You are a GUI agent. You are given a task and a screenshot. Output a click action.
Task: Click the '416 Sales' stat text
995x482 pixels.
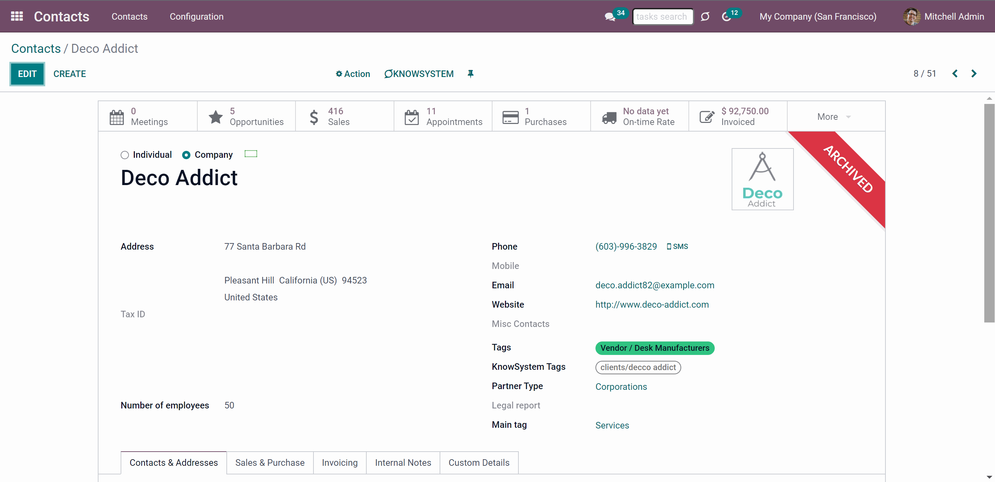tap(339, 117)
